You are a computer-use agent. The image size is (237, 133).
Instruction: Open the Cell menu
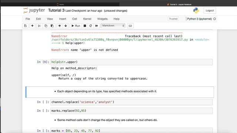click(75, 19)
